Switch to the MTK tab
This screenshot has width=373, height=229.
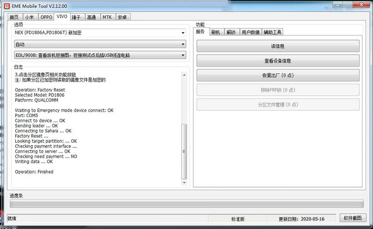click(108, 17)
